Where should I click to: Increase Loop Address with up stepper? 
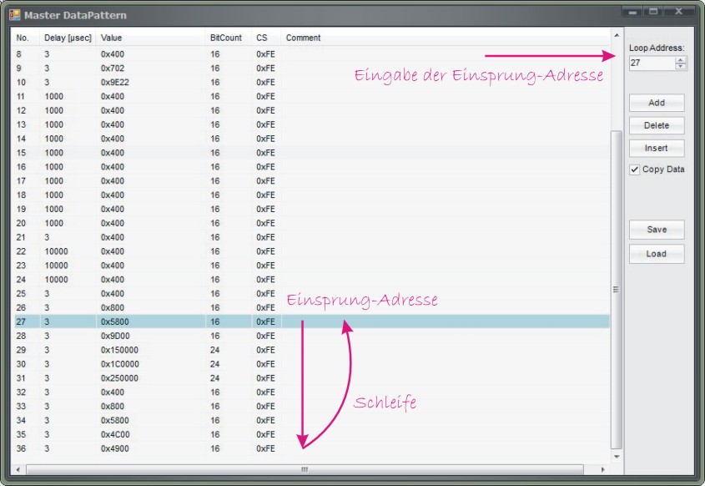point(681,60)
